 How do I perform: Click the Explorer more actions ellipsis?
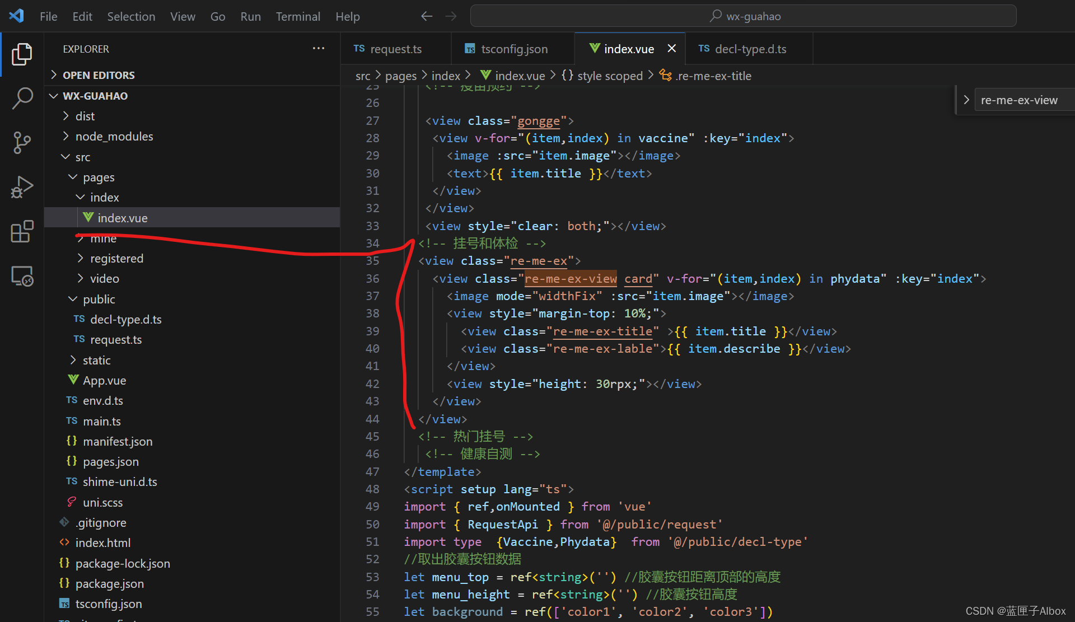coord(319,49)
